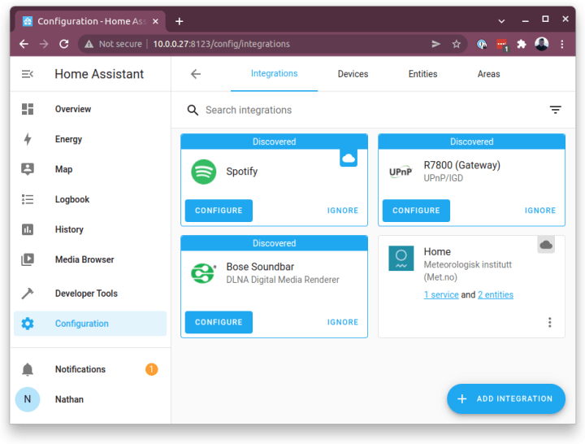Click the cloud badge on Home card
Viewport: 585px width, 444px height.
546,245
